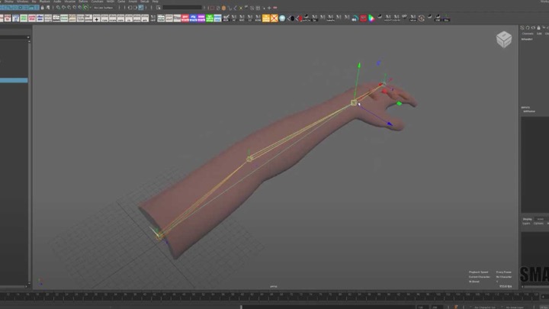Click the blue track shelf button
This screenshot has width=549, height=309.
(x=193, y=18)
